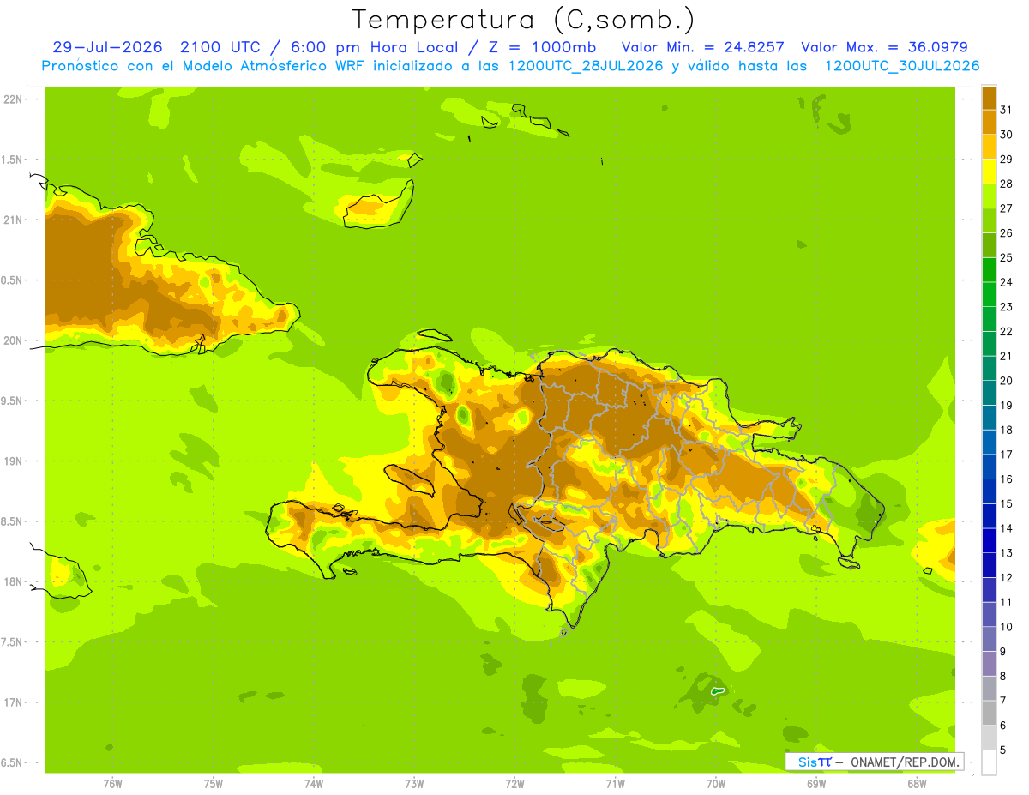Click the green swatch between 26 and 27
1029x795 pixels.
coord(989,220)
